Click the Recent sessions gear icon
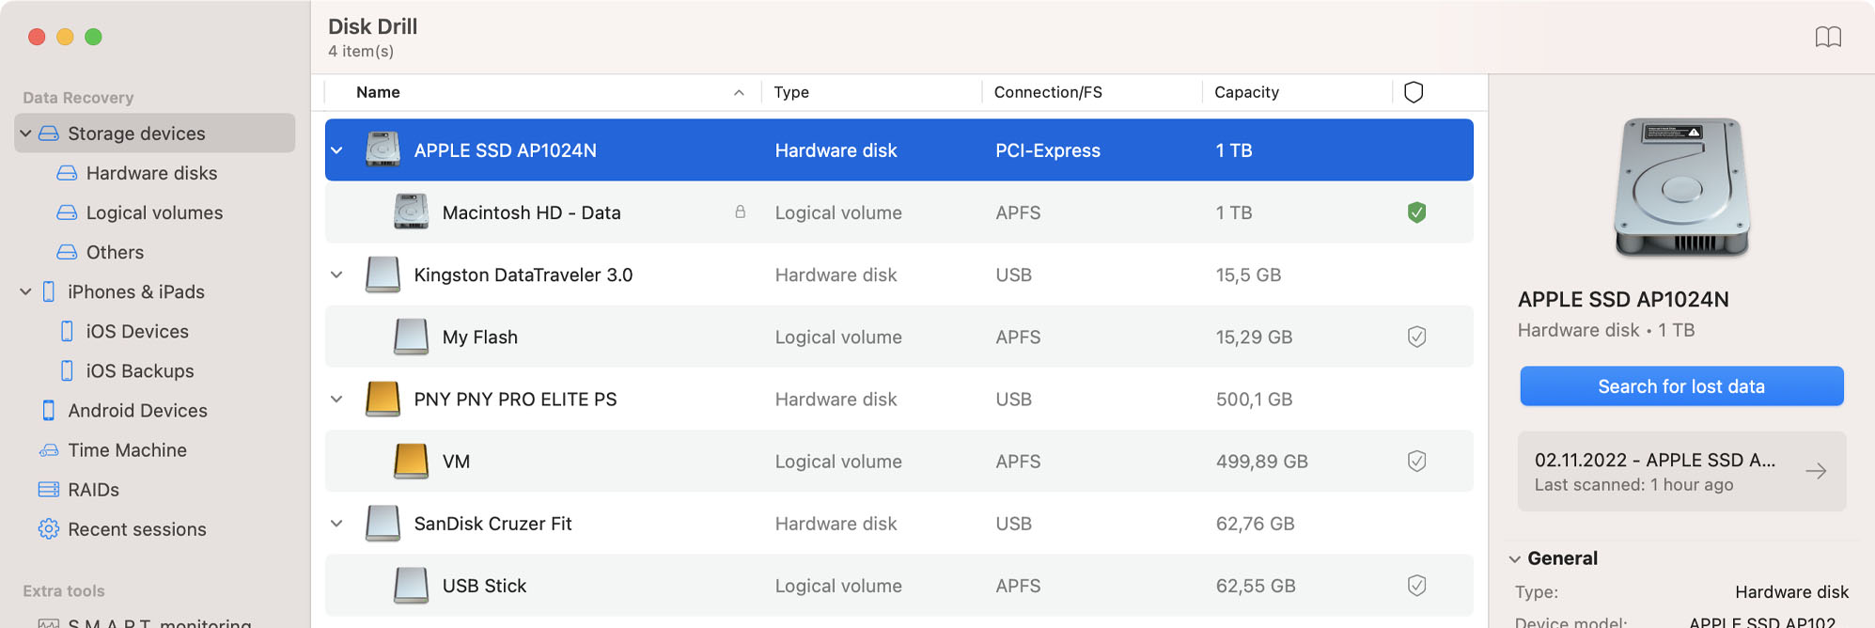 coord(49,529)
